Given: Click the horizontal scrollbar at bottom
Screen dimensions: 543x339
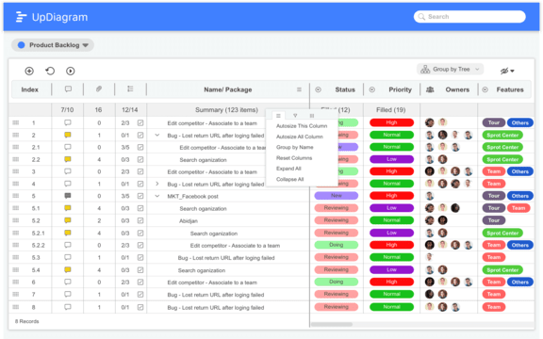Looking at the screenshot, I should (x=332, y=325).
